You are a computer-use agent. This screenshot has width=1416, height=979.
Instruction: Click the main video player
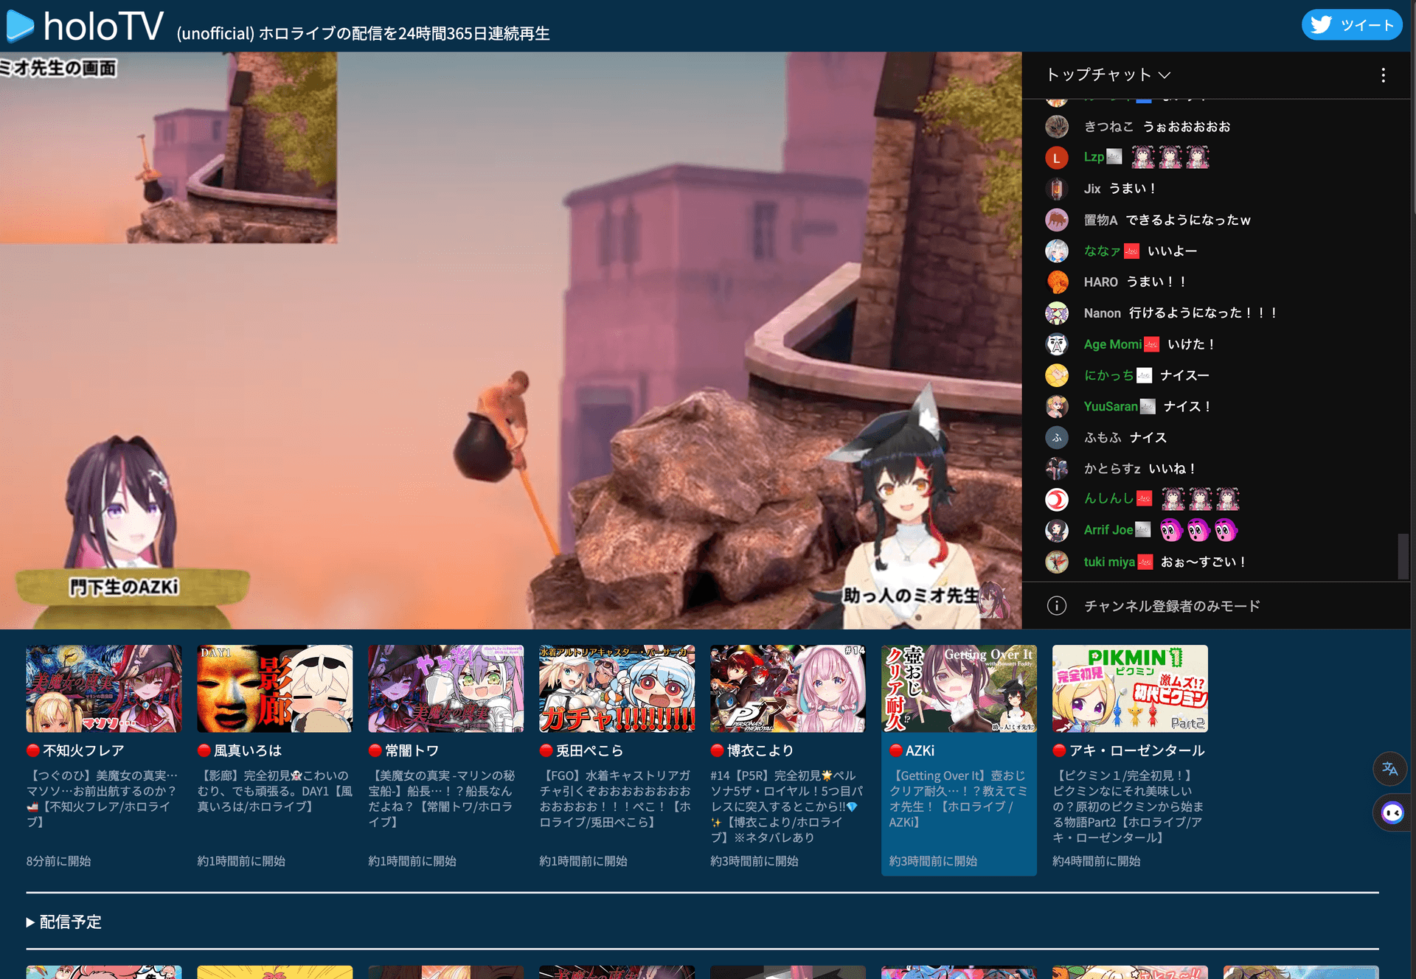pos(510,340)
